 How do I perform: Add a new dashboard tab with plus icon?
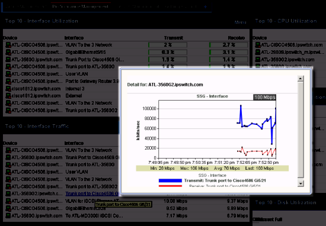click(x=206, y=7)
